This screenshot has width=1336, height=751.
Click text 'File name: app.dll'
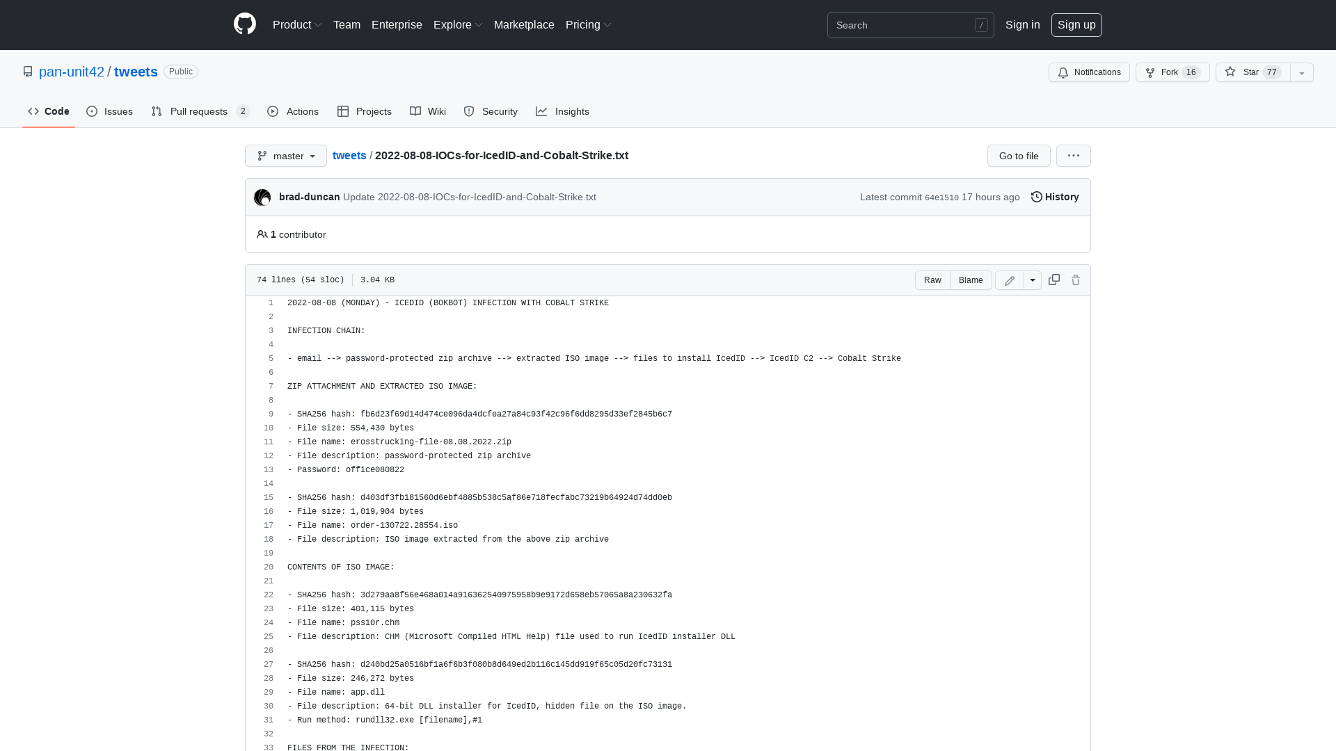pos(341,693)
